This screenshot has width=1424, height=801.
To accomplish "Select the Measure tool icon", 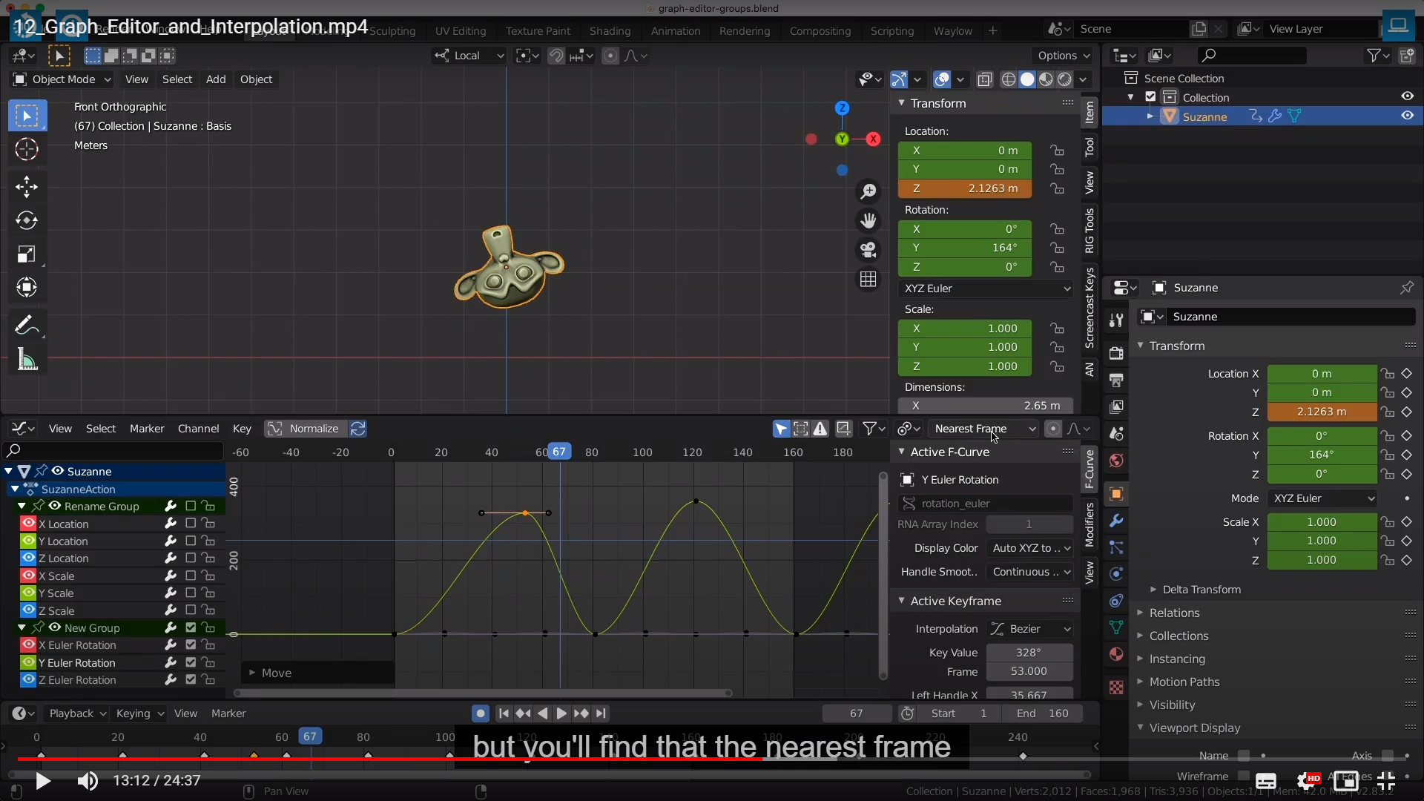I will coord(27,360).
